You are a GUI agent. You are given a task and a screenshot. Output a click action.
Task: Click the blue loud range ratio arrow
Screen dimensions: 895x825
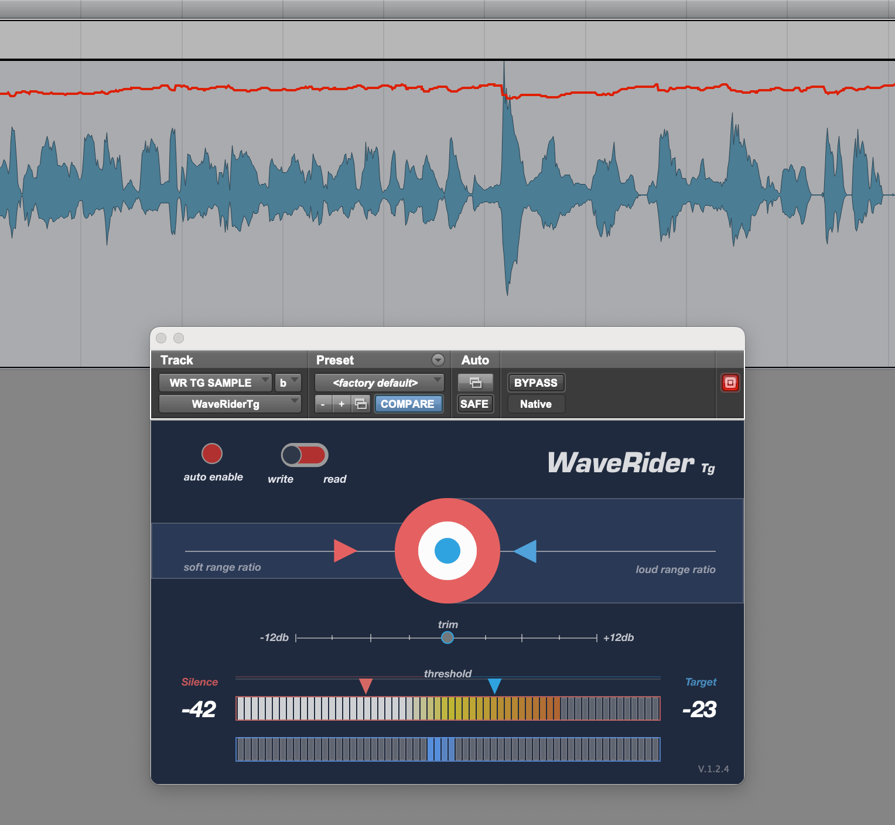pyautogui.click(x=525, y=551)
